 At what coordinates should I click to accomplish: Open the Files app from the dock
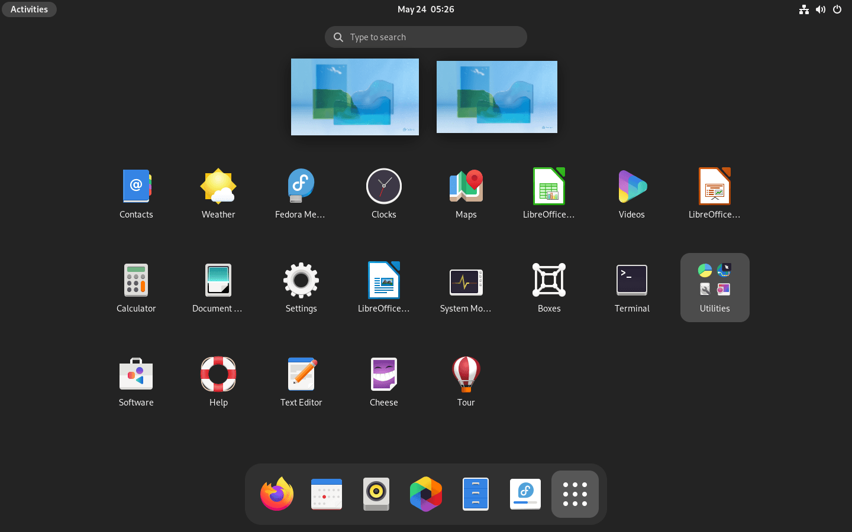point(475,494)
